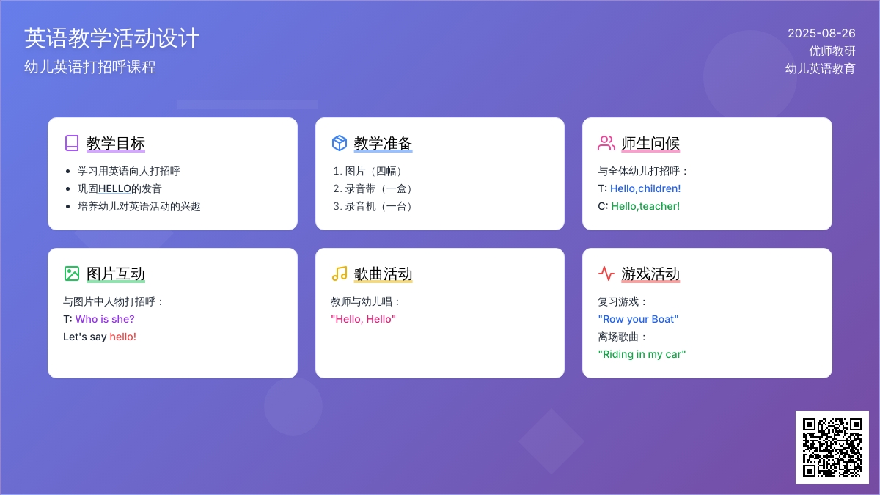Click list item 录音机（一台）
Screen dimensions: 880x495
click(x=381, y=206)
